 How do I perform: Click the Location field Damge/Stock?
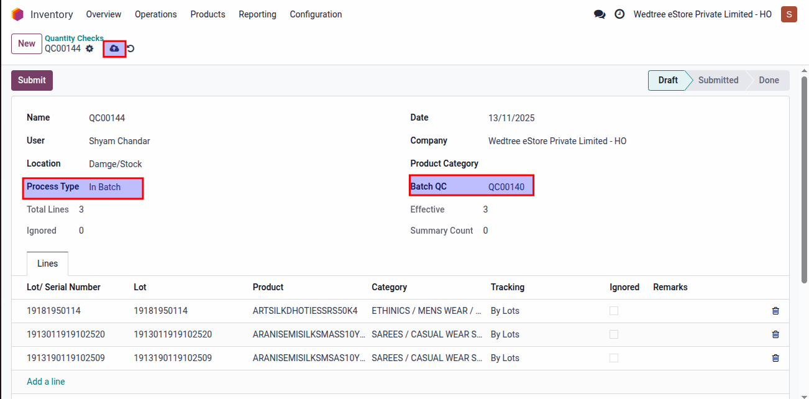[116, 164]
